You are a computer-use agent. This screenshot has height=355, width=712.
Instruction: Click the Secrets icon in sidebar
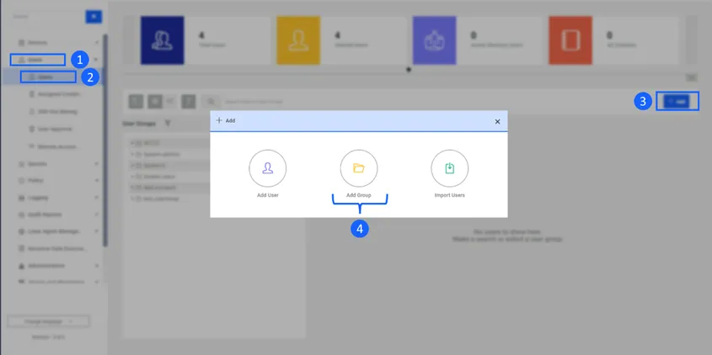point(21,164)
